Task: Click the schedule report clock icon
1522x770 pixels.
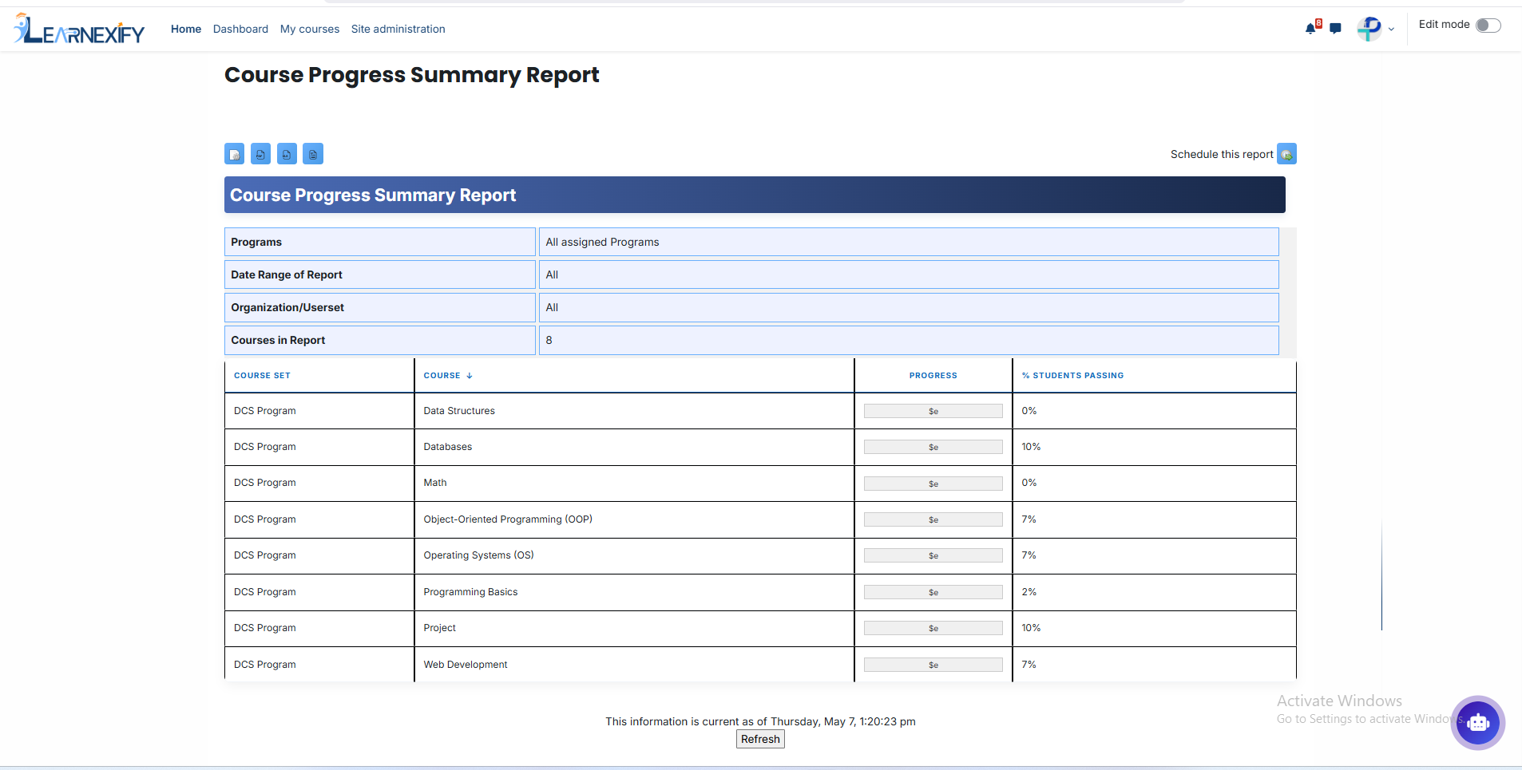Action: [1286, 154]
